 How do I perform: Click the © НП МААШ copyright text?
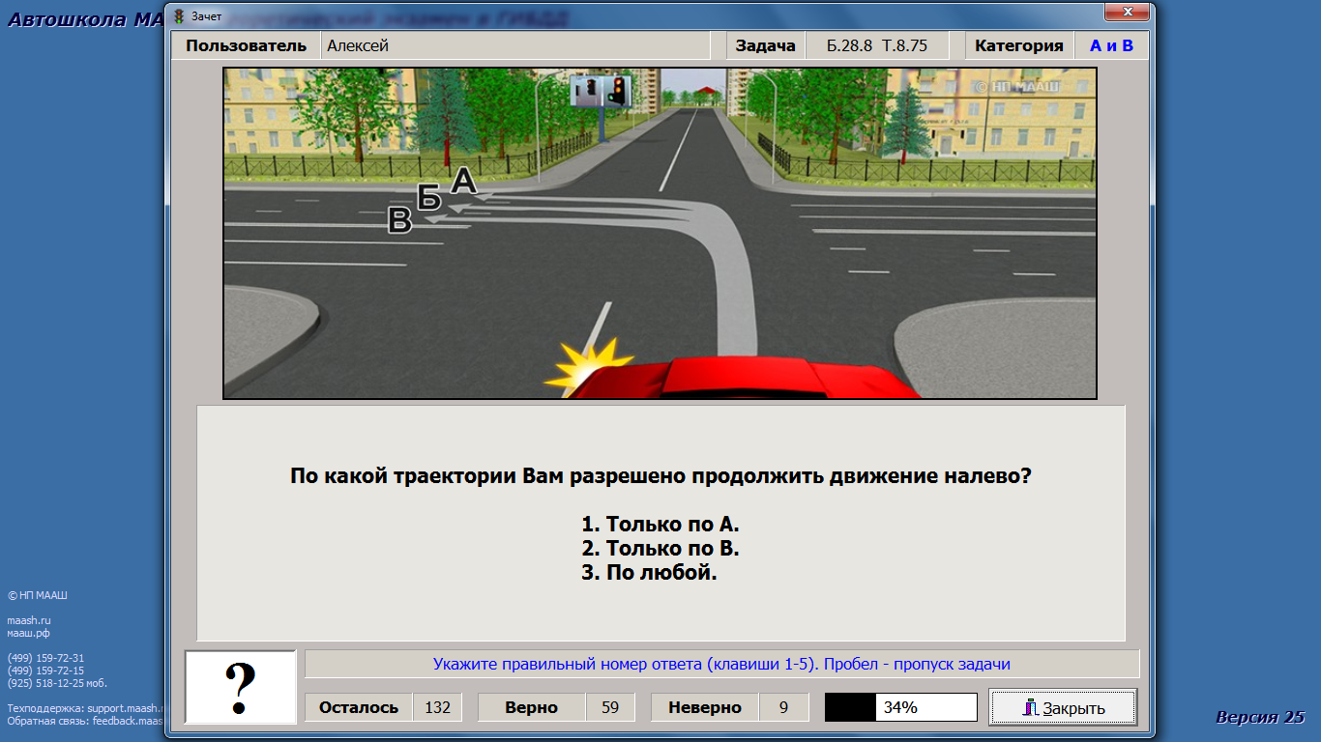tap(38, 595)
